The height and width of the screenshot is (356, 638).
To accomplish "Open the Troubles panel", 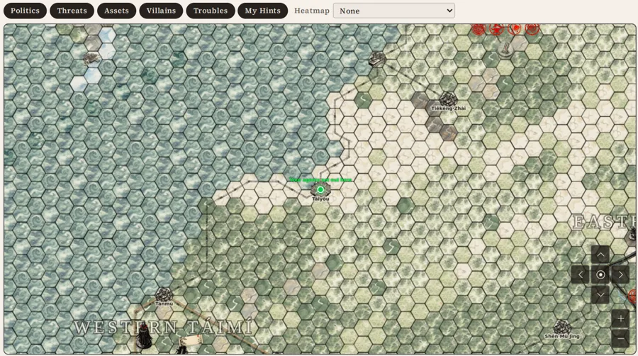I will 211,11.
